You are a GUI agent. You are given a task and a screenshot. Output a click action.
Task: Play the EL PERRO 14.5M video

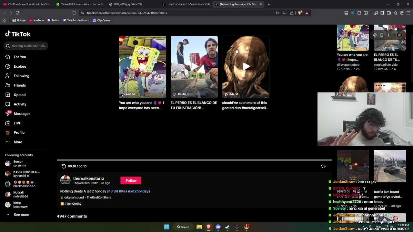pyautogui.click(x=194, y=67)
